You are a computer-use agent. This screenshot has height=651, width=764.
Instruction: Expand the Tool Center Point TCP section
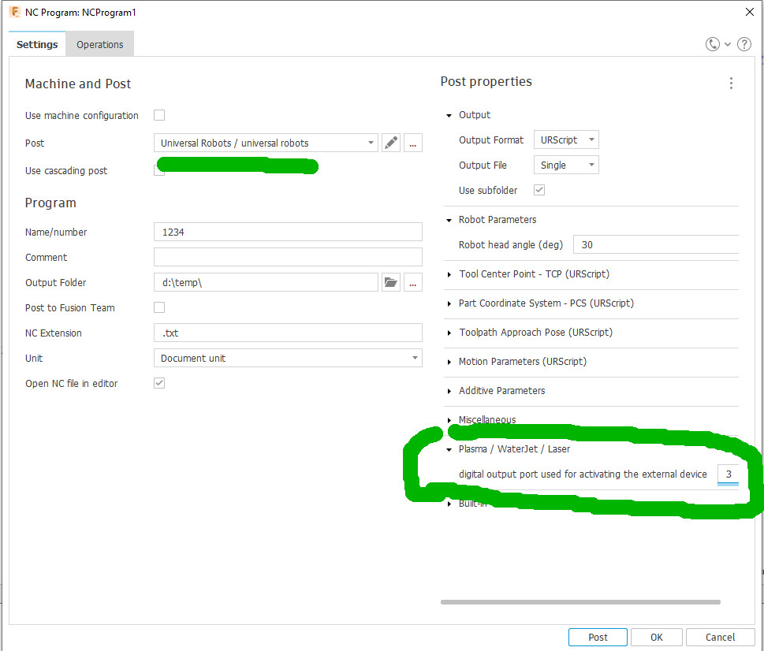(x=449, y=273)
